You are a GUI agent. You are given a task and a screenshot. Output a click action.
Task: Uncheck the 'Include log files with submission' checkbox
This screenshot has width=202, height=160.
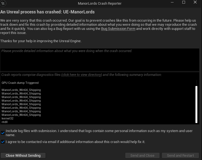click(x=3, y=133)
